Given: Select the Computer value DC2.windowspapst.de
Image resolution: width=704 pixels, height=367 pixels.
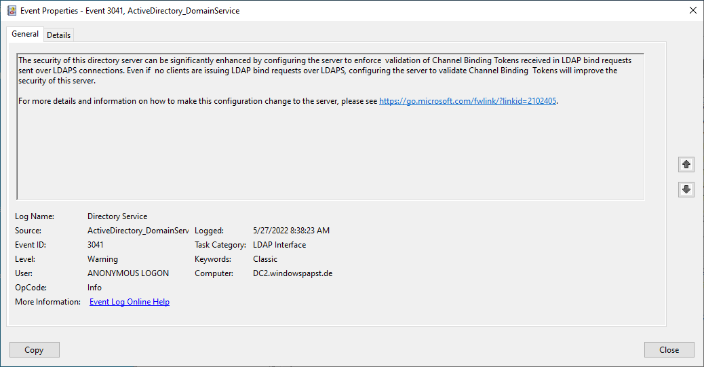Looking at the screenshot, I should [292, 273].
